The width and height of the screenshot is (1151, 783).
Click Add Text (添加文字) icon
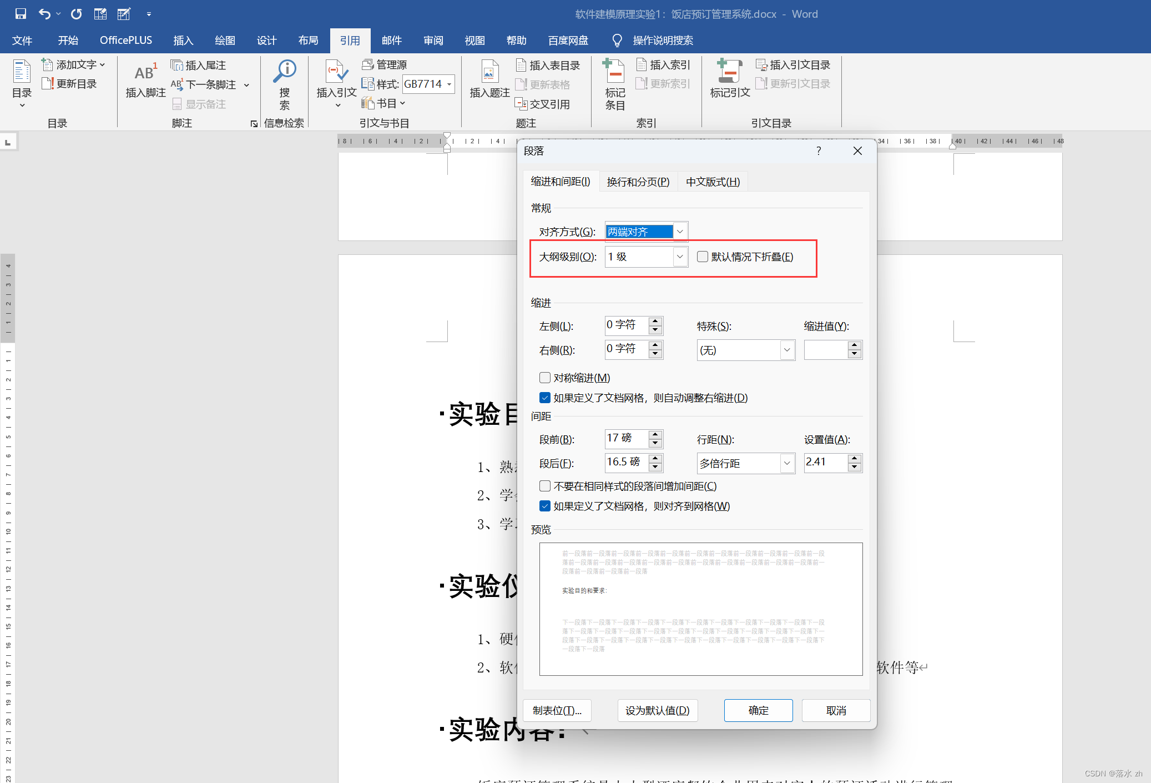48,65
